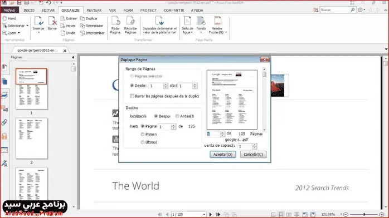Choose the Antes location radio
Image resolution: width=389 pixels, height=218 pixels.
pyautogui.click(x=177, y=116)
